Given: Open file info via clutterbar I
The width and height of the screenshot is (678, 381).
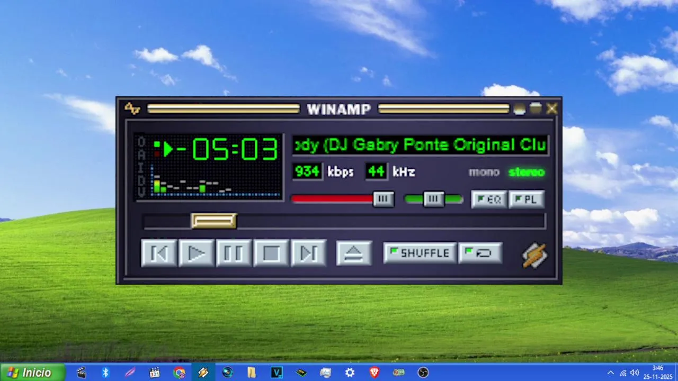Looking at the screenshot, I should tap(141, 167).
